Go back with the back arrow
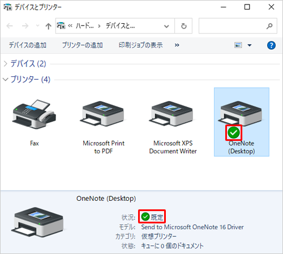283x254 pixels. 10,26
